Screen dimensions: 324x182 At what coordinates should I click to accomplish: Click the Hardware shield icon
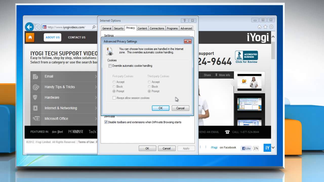point(35,97)
